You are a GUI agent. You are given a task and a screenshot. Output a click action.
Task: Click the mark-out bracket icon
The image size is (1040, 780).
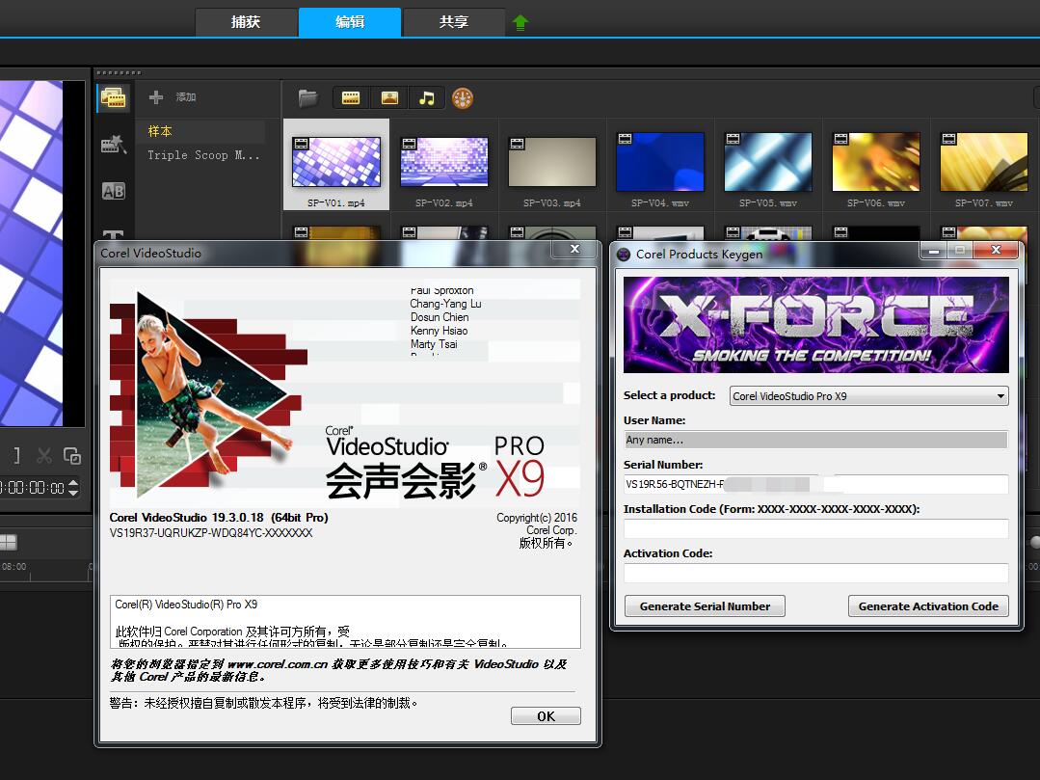[16, 456]
